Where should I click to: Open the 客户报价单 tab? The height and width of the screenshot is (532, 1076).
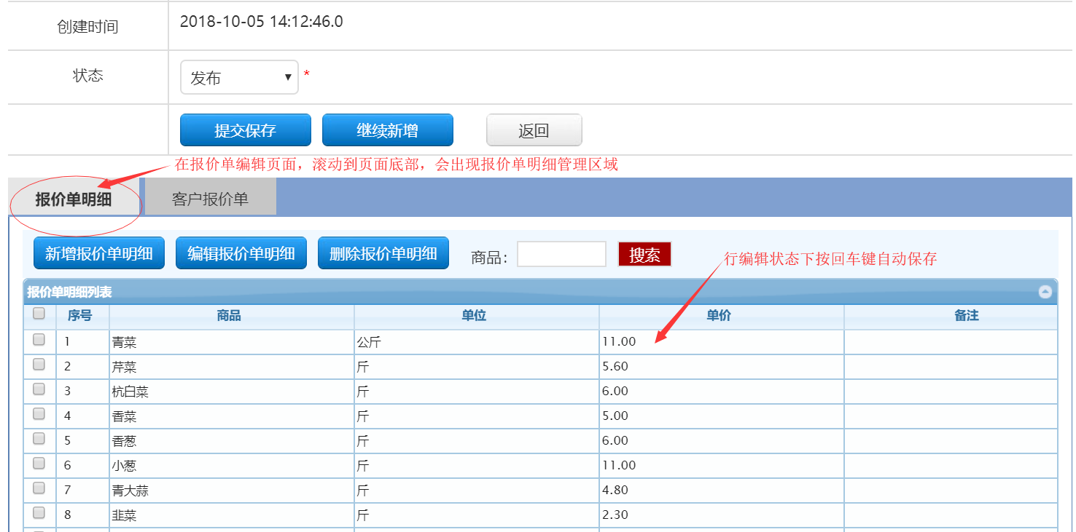point(210,199)
